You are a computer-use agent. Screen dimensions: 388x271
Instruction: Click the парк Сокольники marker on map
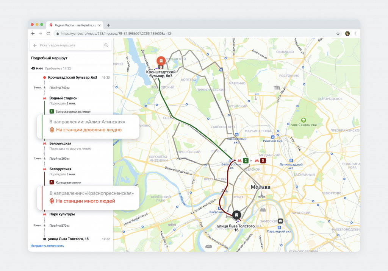coord(303,119)
